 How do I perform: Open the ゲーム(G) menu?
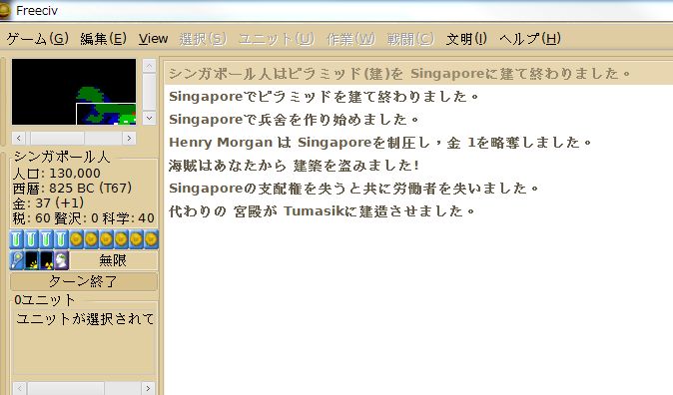[x=37, y=39]
